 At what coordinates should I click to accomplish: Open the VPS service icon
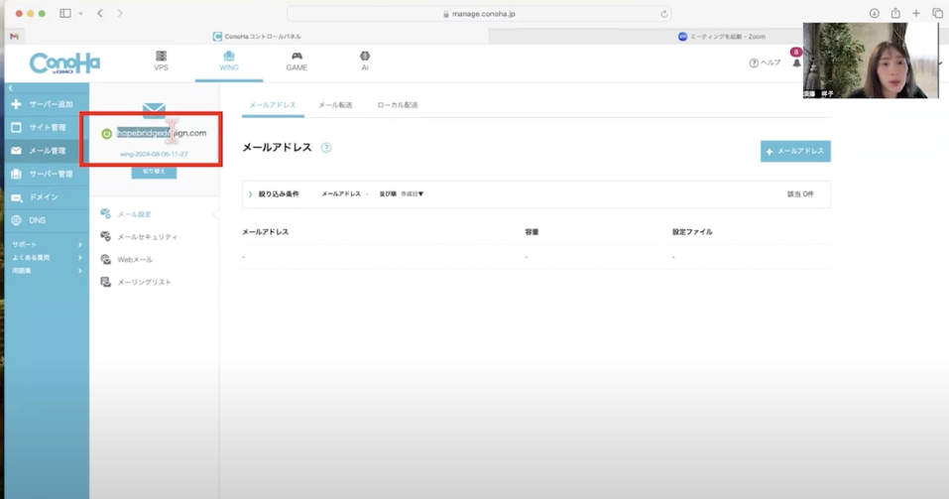[161, 58]
